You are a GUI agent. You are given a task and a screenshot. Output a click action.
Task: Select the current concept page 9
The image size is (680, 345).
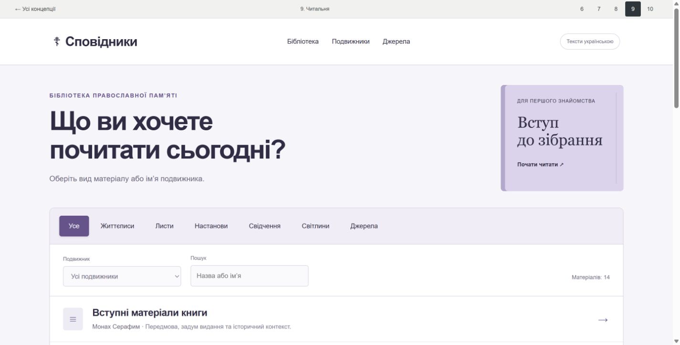(633, 9)
